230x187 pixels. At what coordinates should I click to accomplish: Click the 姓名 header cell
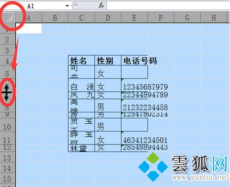pos(81,60)
